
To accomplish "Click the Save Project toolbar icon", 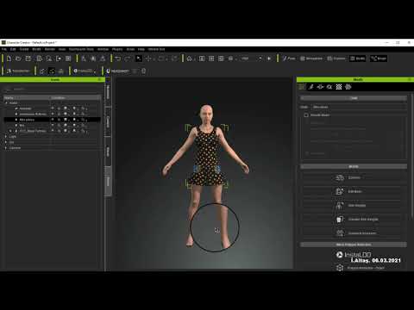I will coord(28,59).
